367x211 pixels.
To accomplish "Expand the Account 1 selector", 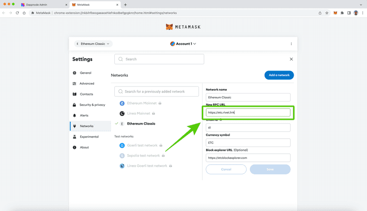I will (x=183, y=44).
